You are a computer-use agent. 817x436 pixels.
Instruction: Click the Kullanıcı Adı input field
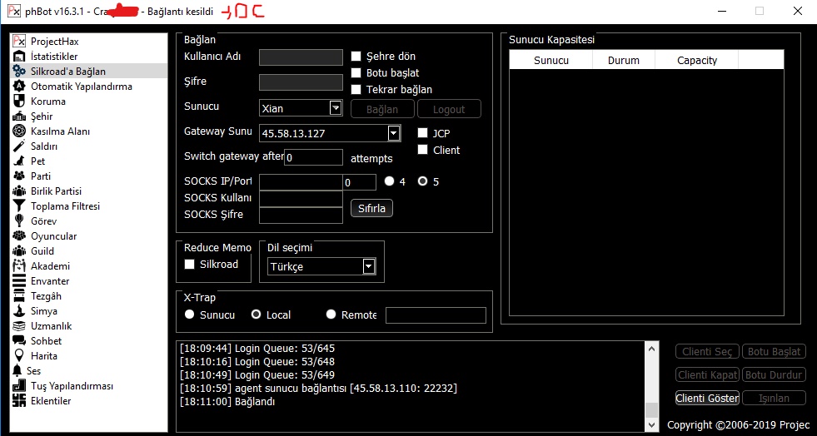pos(301,57)
